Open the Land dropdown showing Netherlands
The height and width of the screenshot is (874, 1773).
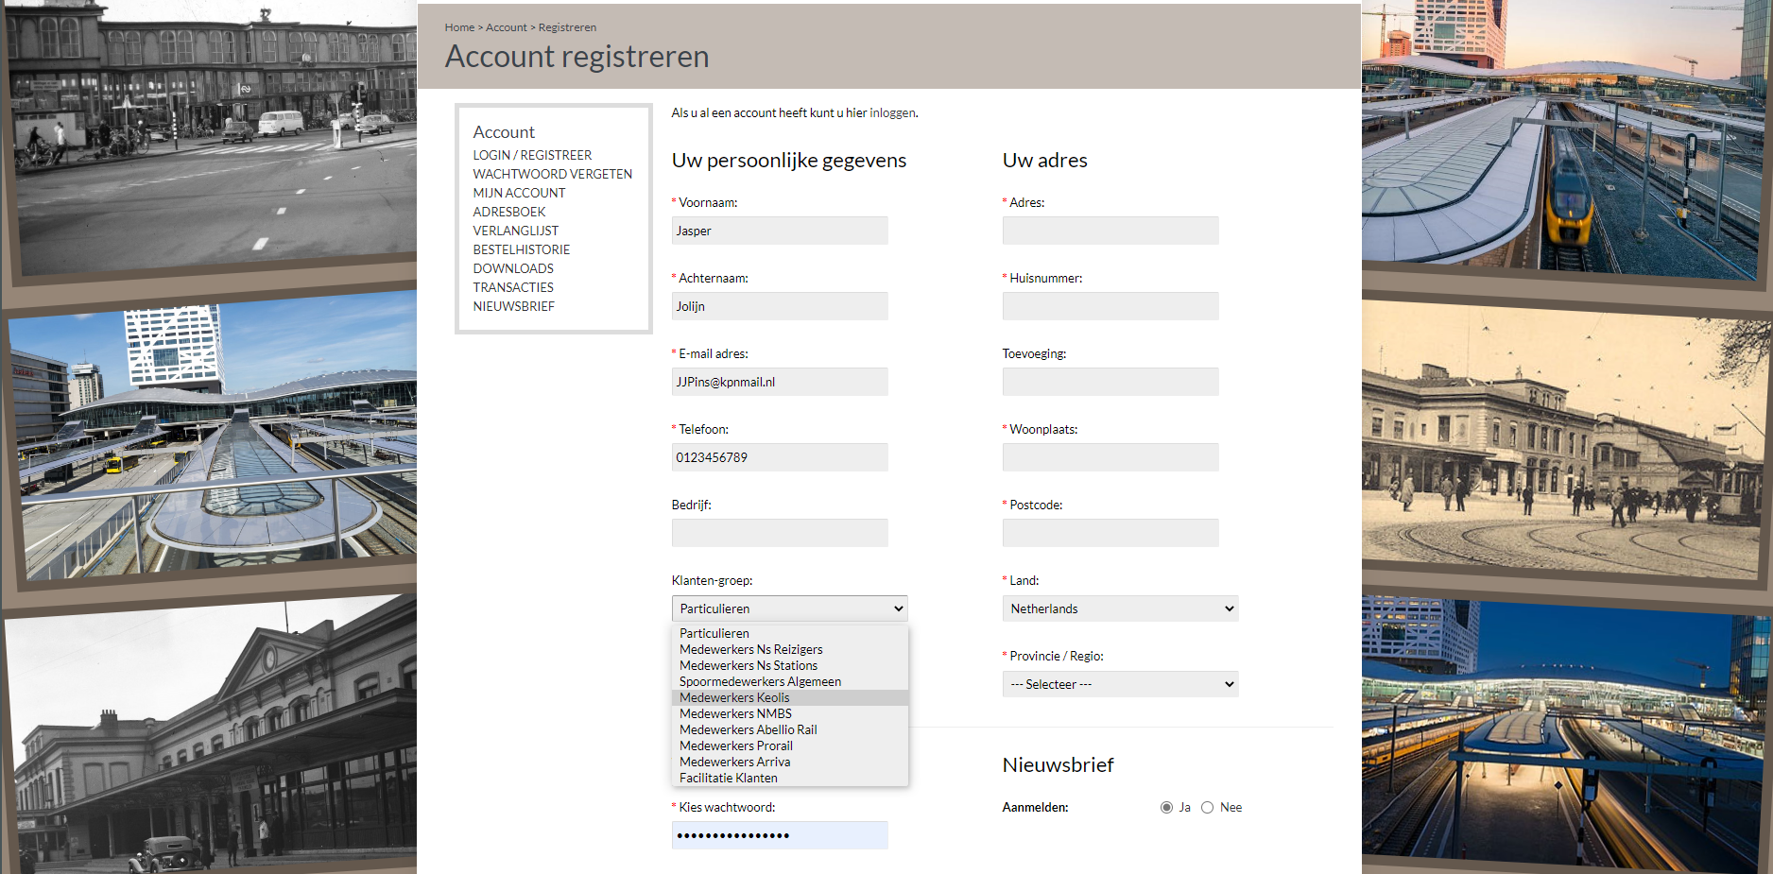coord(1120,608)
